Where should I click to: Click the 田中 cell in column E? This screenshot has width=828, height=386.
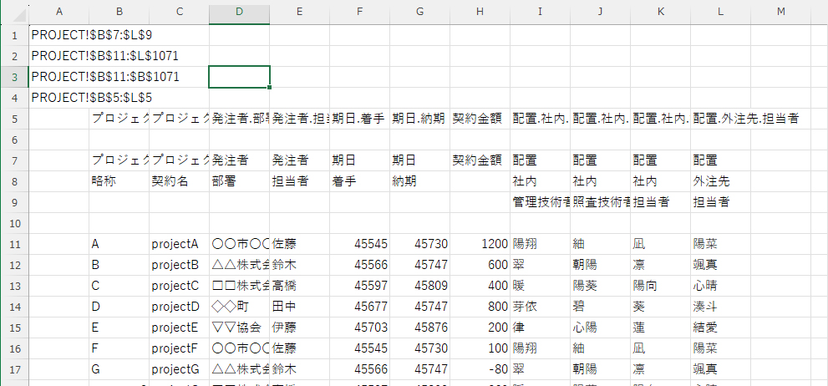pyautogui.click(x=299, y=306)
